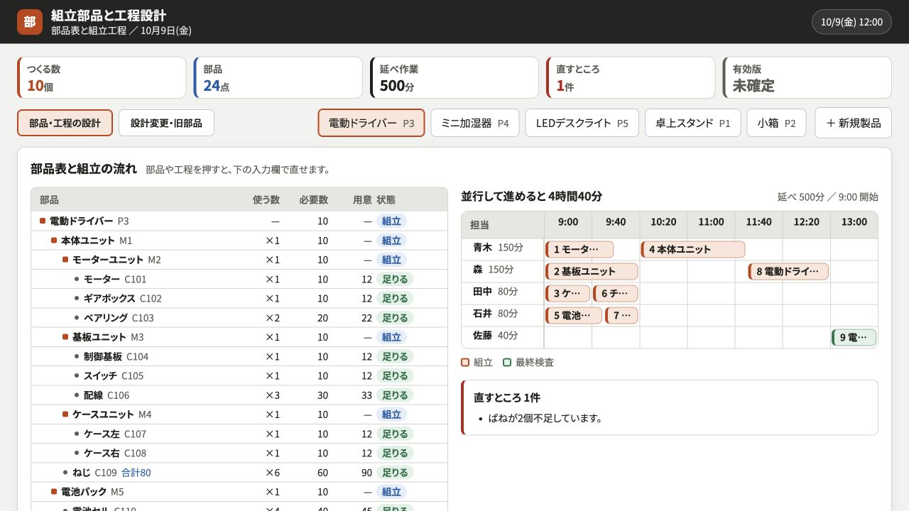Select the 電動ドライバー P3 product tab
Viewport: 909px width, 511px height.
click(x=371, y=123)
